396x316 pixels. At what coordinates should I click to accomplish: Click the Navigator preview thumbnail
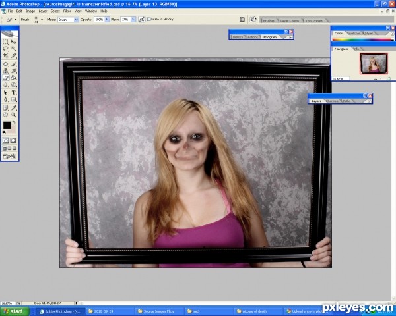point(374,63)
